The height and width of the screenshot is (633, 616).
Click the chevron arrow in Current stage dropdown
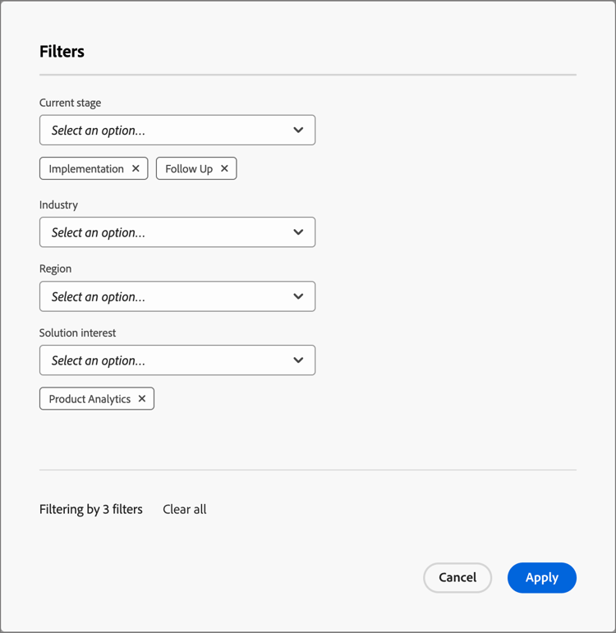(298, 131)
